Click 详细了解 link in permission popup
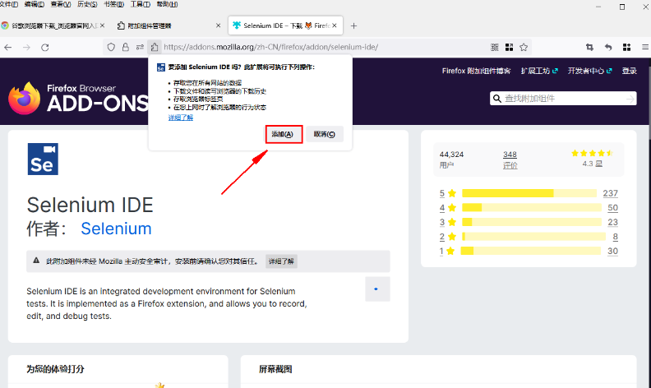The height and width of the screenshot is (388, 651). [181, 118]
